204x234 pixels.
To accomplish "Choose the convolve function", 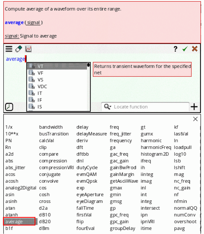I will pyautogui.click(x=49, y=181).
